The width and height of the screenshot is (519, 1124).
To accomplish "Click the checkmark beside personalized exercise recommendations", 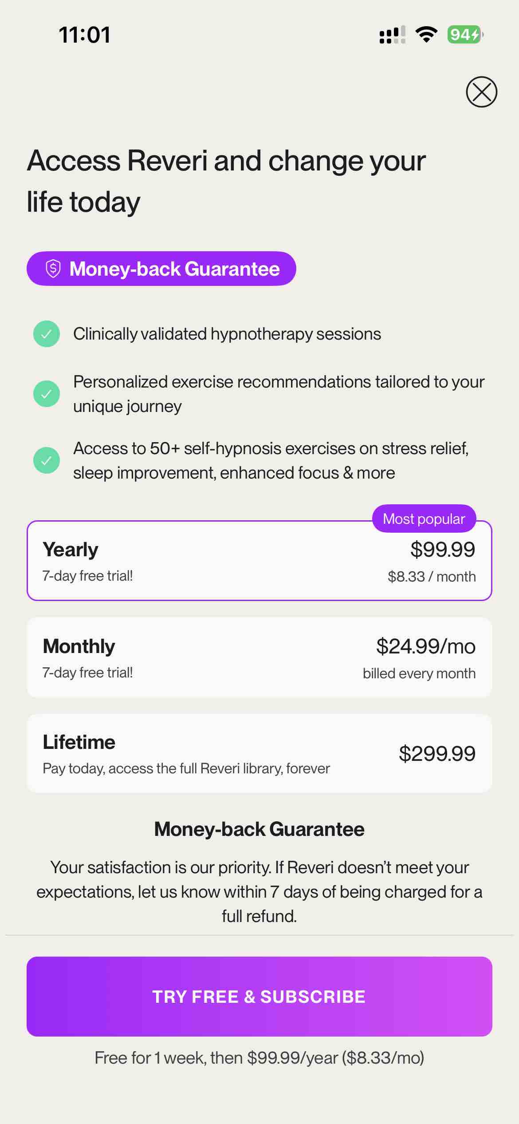I will pyautogui.click(x=46, y=393).
